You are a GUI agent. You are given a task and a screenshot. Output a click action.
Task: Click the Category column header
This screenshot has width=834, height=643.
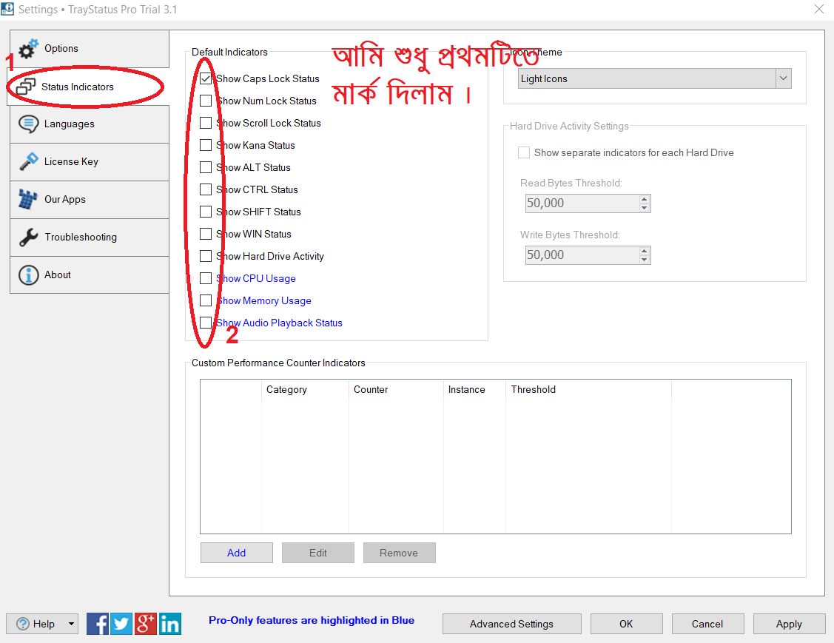[306, 389]
